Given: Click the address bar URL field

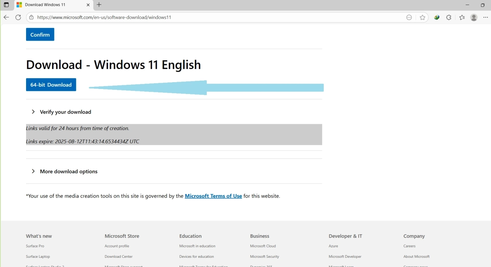Looking at the screenshot, I should [215, 17].
